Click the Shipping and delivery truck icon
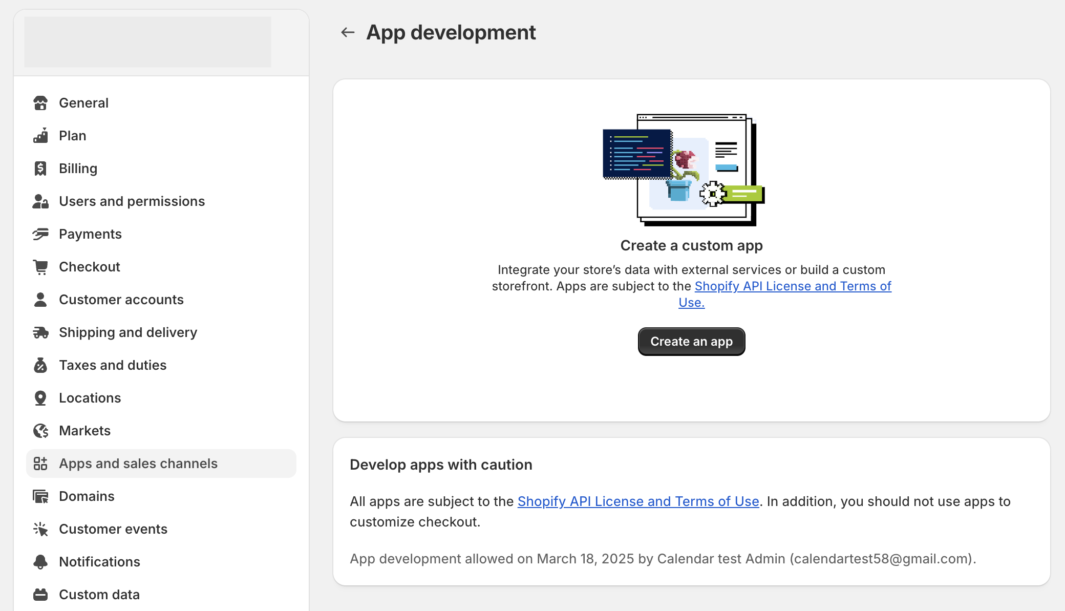This screenshot has width=1065, height=611. (x=40, y=332)
